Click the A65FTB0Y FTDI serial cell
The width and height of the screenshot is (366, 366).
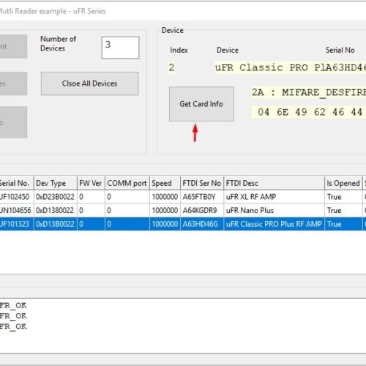pos(202,197)
